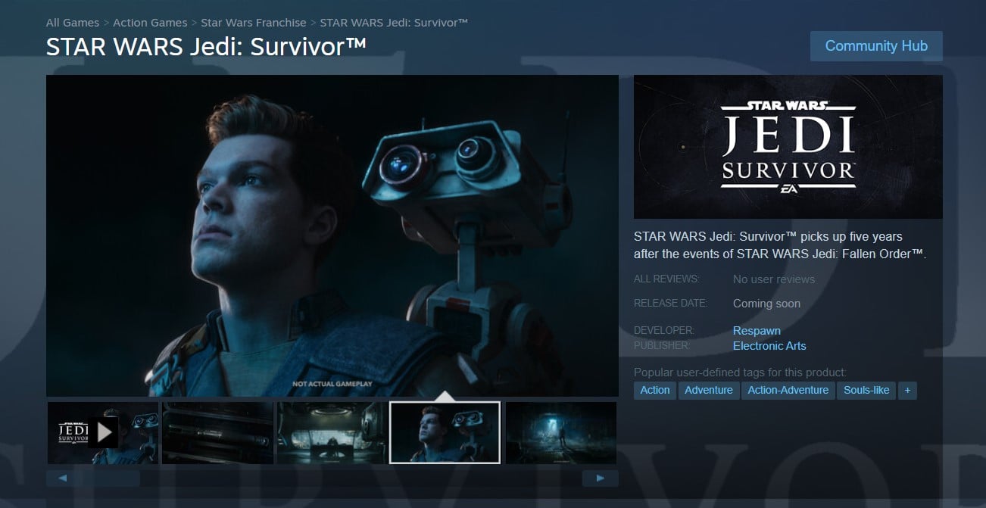Click the 'Coming soon' release date
Screen dimensions: 986x508
766,304
